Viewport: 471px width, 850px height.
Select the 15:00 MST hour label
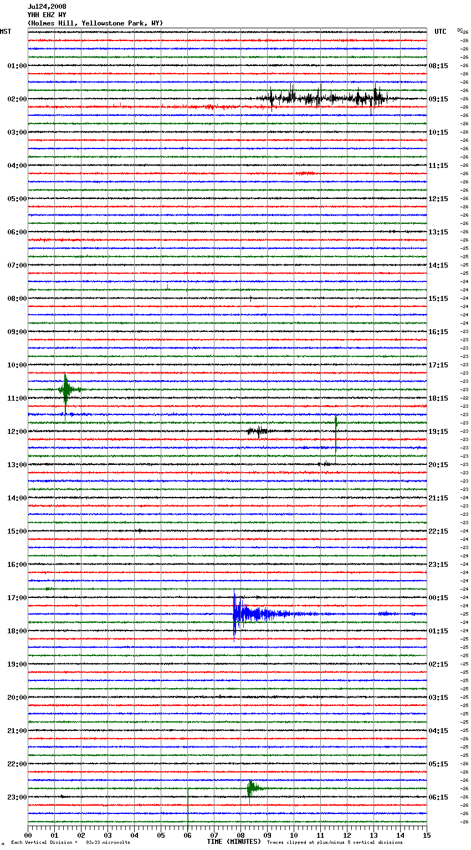(17, 531)
